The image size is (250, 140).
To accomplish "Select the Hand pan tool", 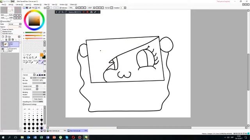I will [33, 58].
